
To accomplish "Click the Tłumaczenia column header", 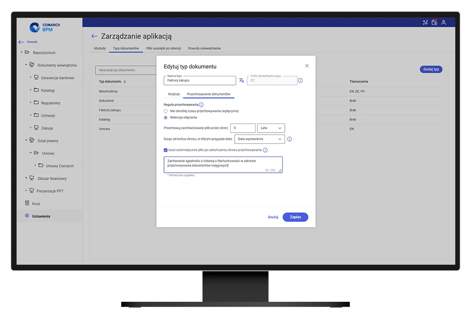I will point(358,82).
